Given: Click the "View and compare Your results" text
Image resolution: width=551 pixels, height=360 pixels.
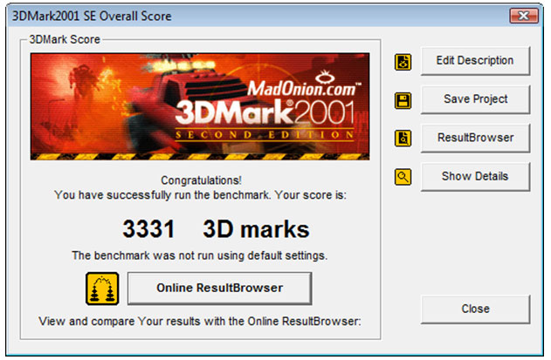Looking at the screenshot, I should click(x=200, y=322).
